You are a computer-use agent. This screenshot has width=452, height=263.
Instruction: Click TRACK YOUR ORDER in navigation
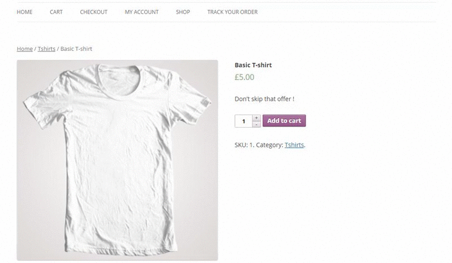point(232,12)
